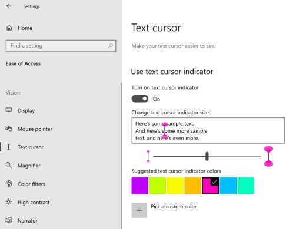Pick the orange indicator color swatch

(x=193, y=186)
